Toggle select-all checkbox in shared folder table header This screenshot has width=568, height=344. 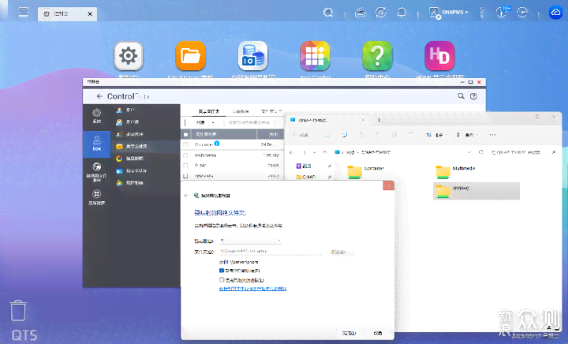coord(186,134)
